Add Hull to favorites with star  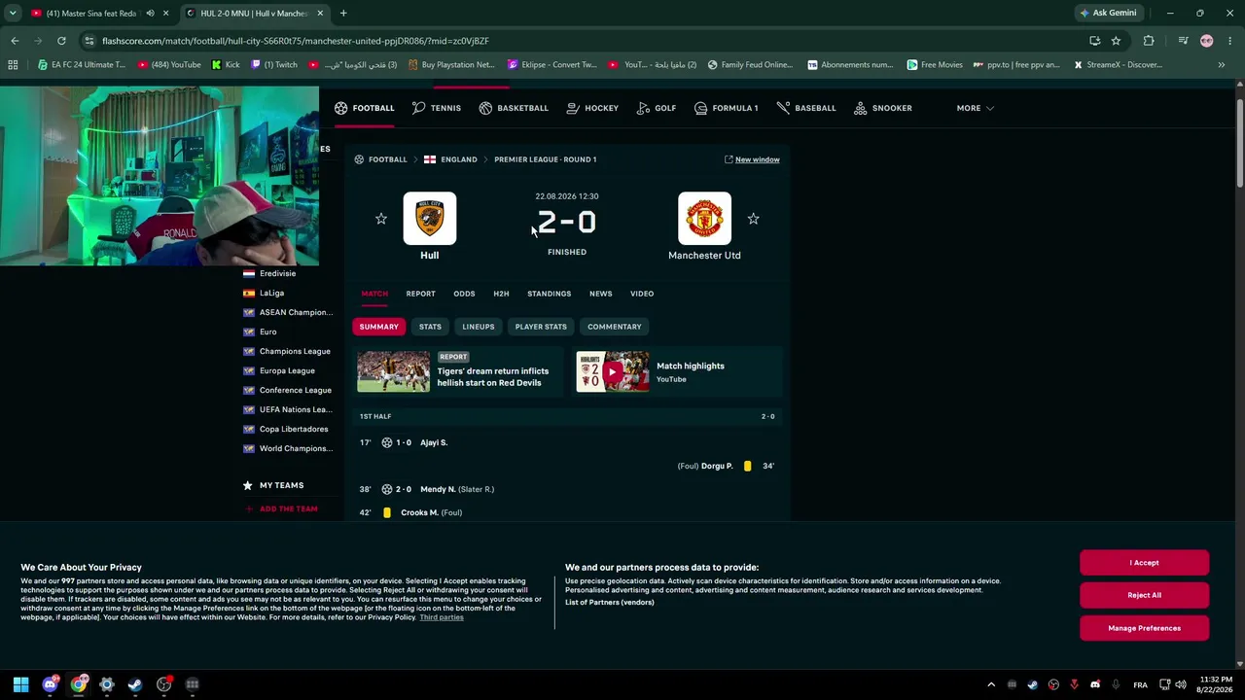(381, 219)
